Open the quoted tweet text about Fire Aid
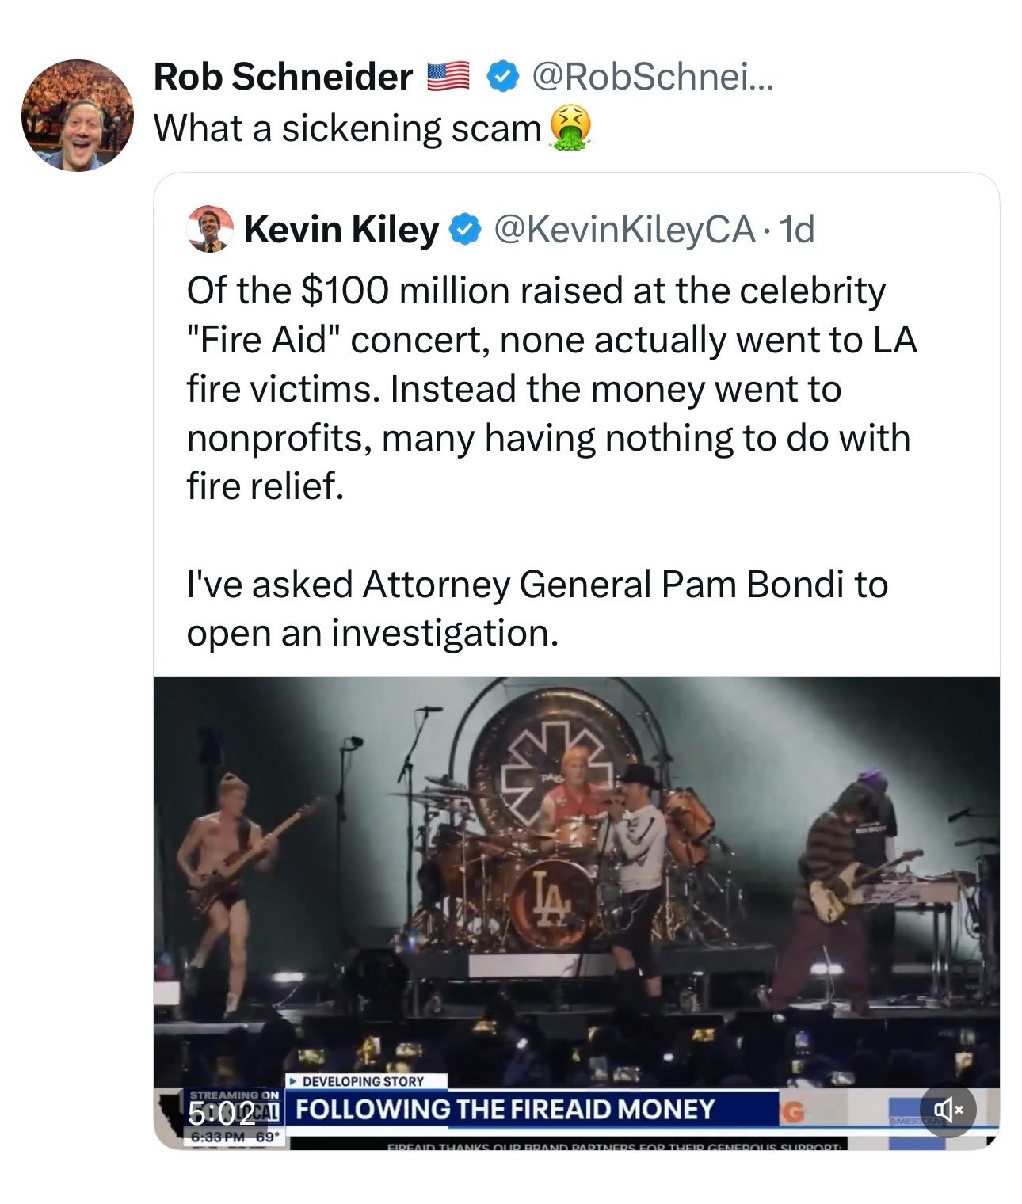Screen dimensions: 1022x1204 click(x=551, y=388)
